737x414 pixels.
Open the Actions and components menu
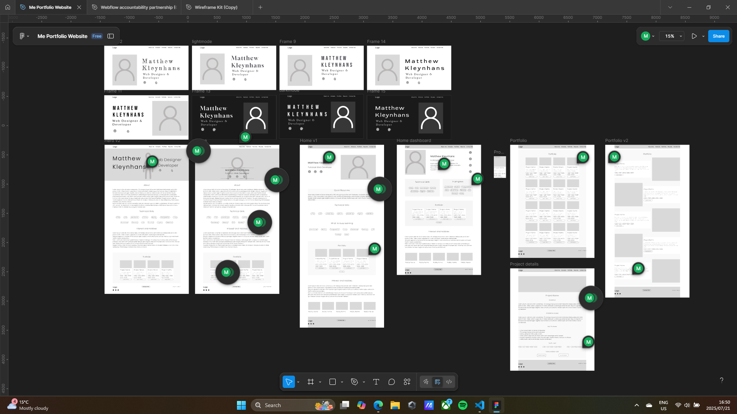tap(407, 382)
